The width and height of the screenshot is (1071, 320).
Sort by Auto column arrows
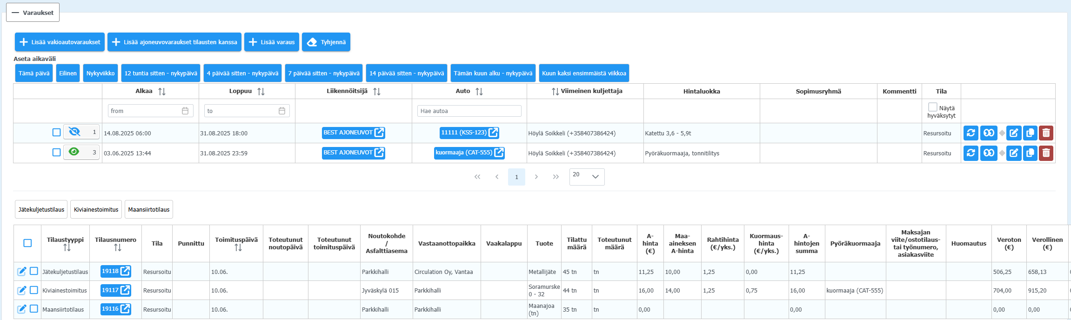(479, 92)
